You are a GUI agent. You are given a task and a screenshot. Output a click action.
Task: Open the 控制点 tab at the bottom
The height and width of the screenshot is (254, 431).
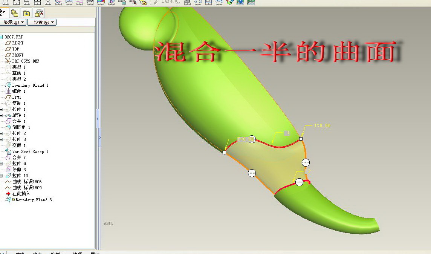pos(57,252)
